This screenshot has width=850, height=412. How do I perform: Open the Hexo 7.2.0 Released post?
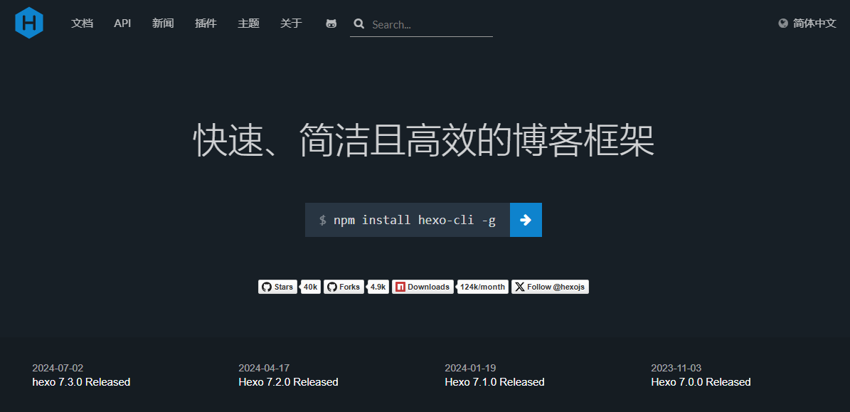coord(288,382)
